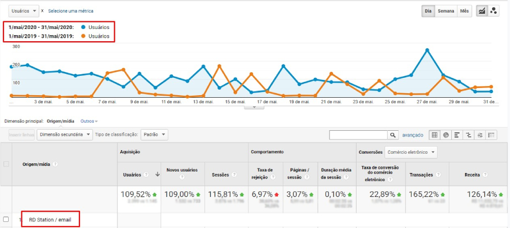Open the Usuários metric dropdown

click(24, 11)
